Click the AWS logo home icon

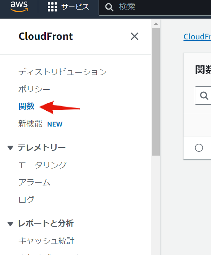click(19, 6)
